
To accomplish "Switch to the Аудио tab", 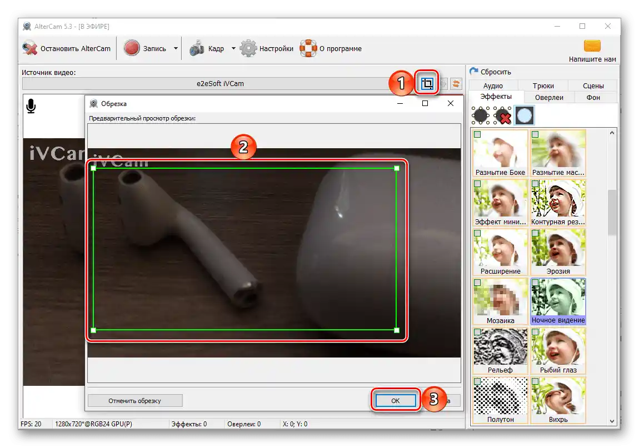I will point(493,86).
